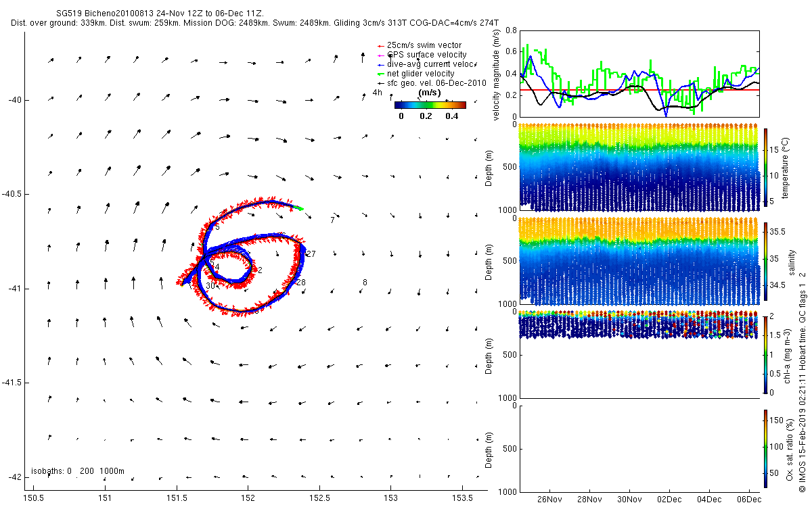Image resolution: width=812 pixels, height=507 pixels.
Task: Click the 'Ox. sat. ratio (%)' colorbar label
Action: [x=789, y=448]
